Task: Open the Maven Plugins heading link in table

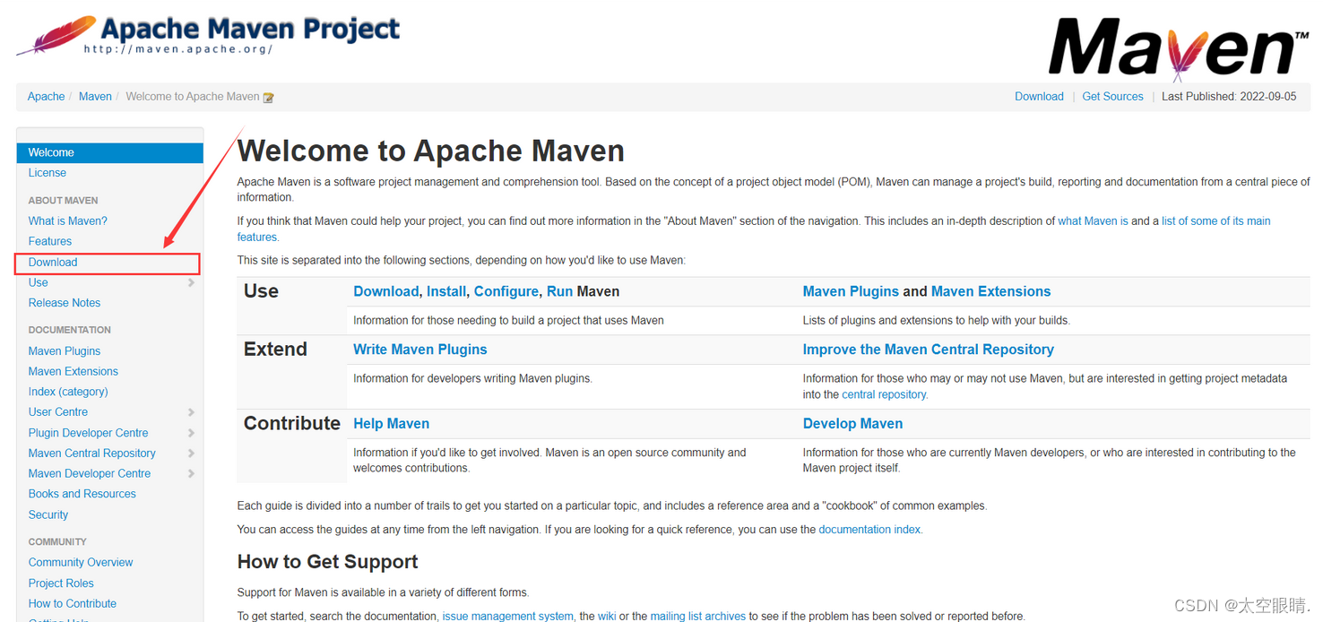Action: click(x=851, y=291)
